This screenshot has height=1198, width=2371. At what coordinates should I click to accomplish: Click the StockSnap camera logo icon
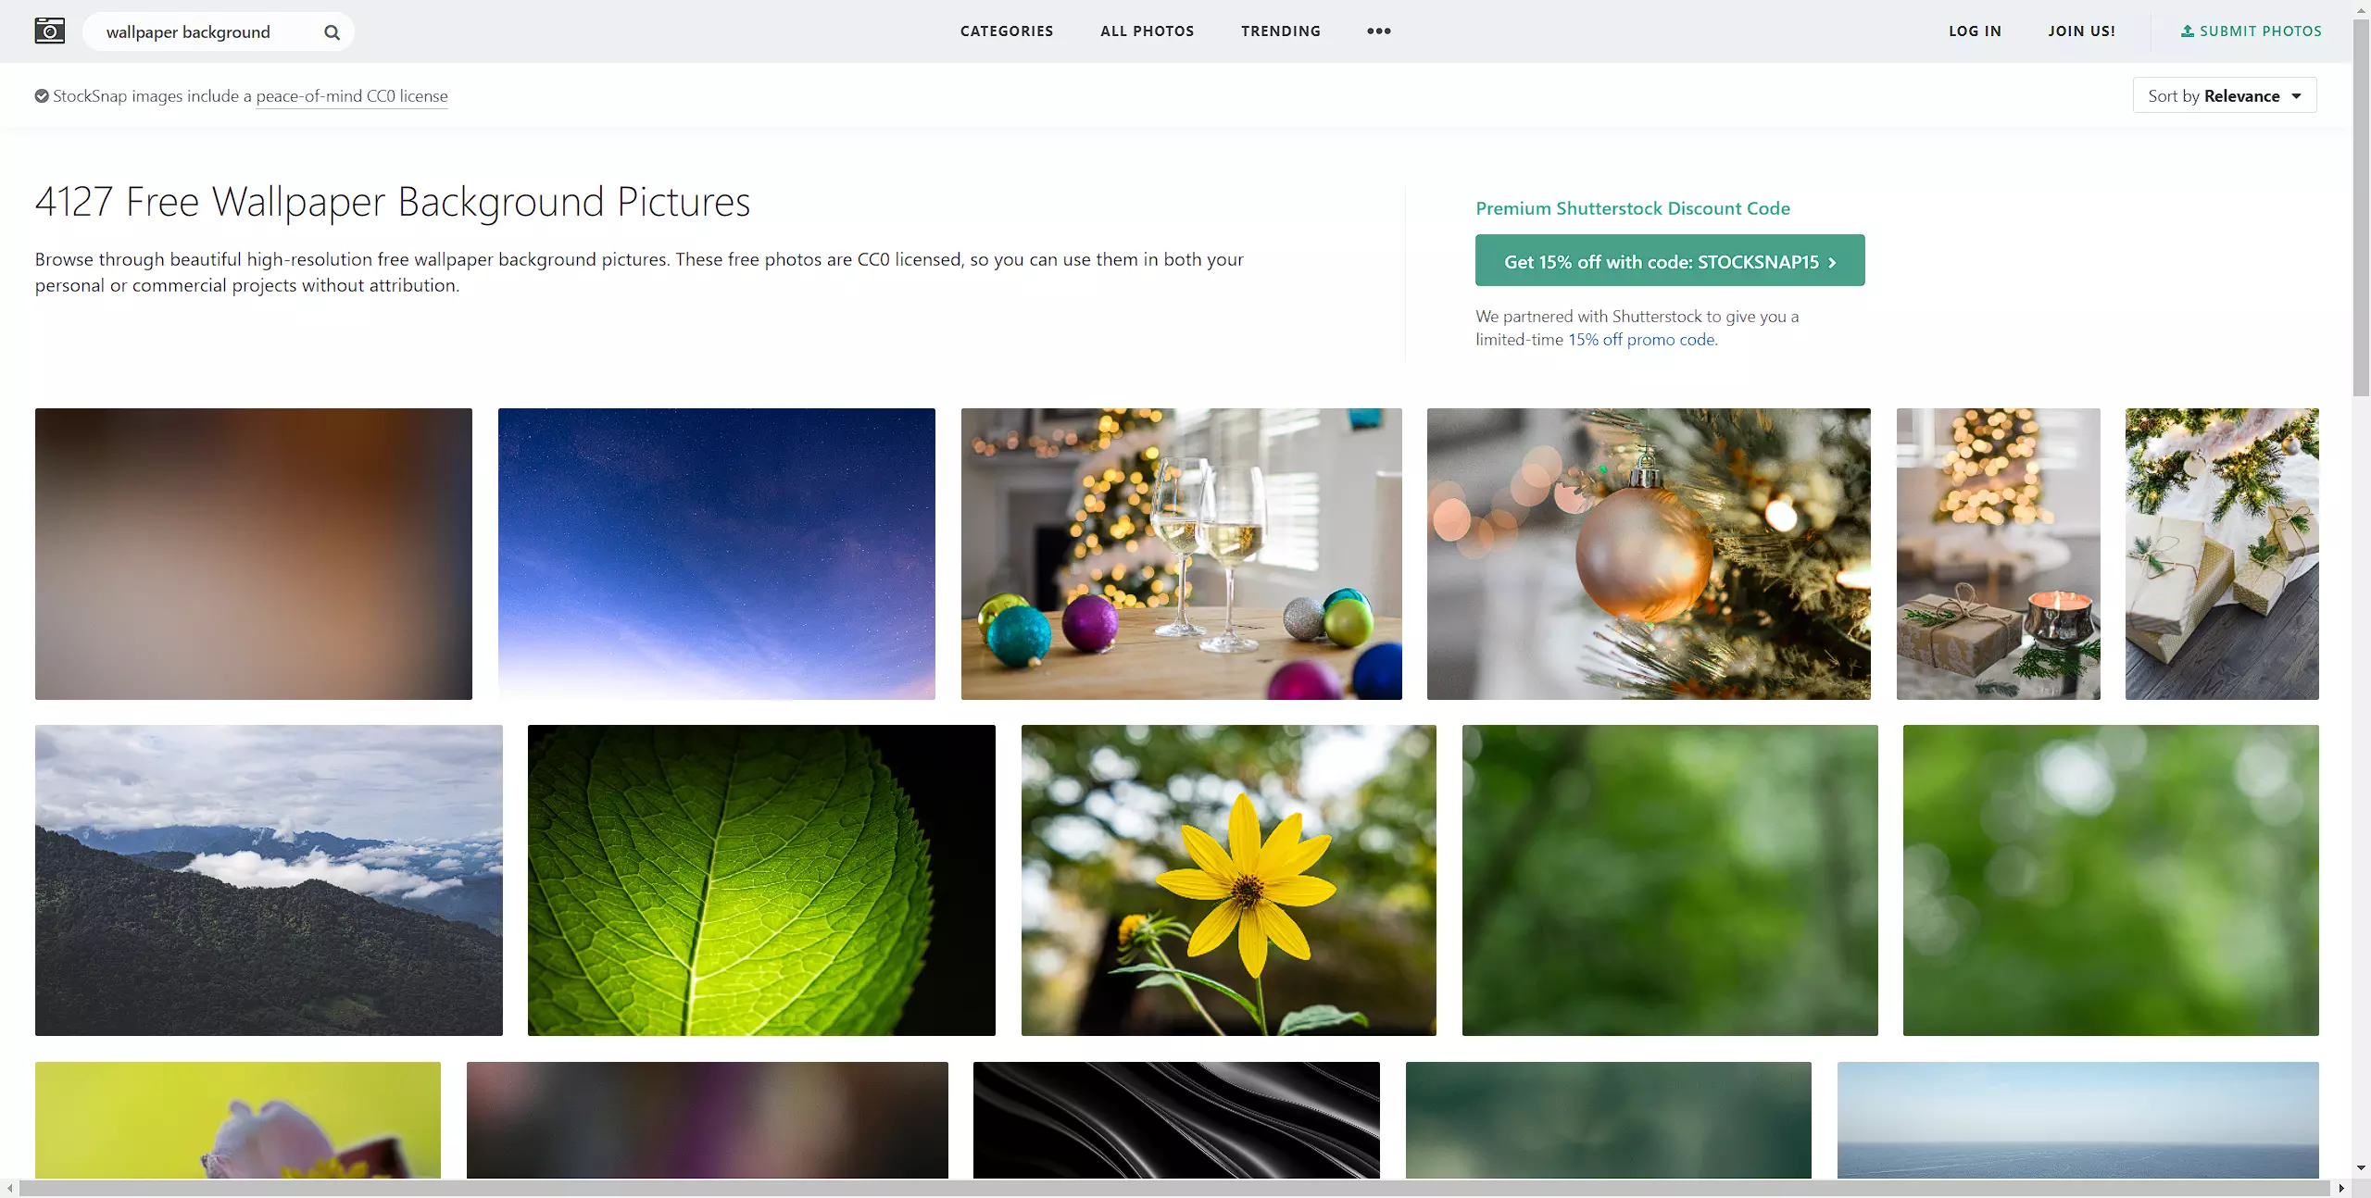(50, 31)
